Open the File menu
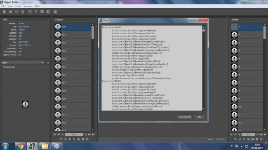The image size is (268, 150). pyautogui.click(x=3, y=6)
